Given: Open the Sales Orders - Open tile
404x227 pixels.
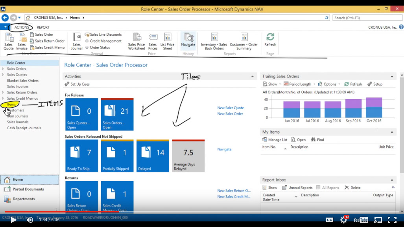Looking at the screenshot, I should [117, 114].
